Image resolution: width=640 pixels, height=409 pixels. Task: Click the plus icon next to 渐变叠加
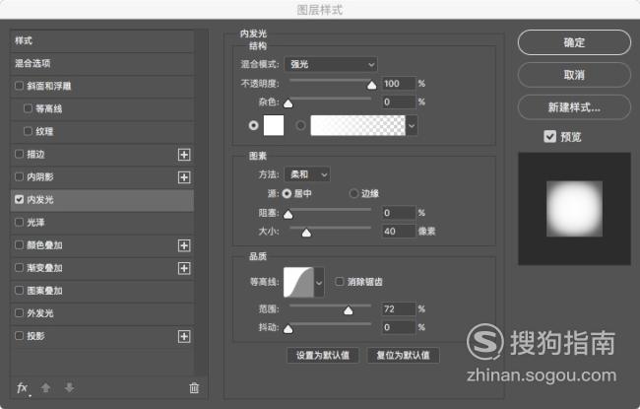click(x=184, y=268)
